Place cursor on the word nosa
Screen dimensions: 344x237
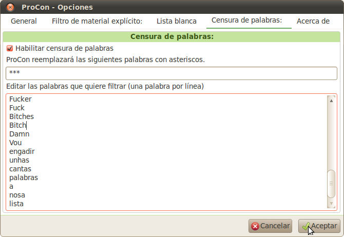click(x=17, y=195)
